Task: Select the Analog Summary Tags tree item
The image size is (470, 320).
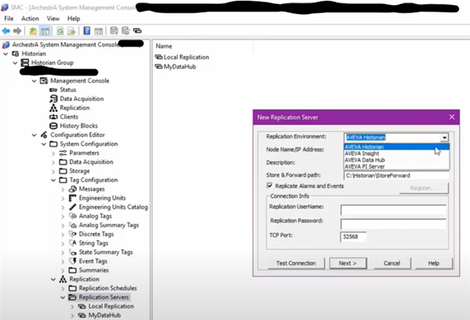Action: [109, 225]
